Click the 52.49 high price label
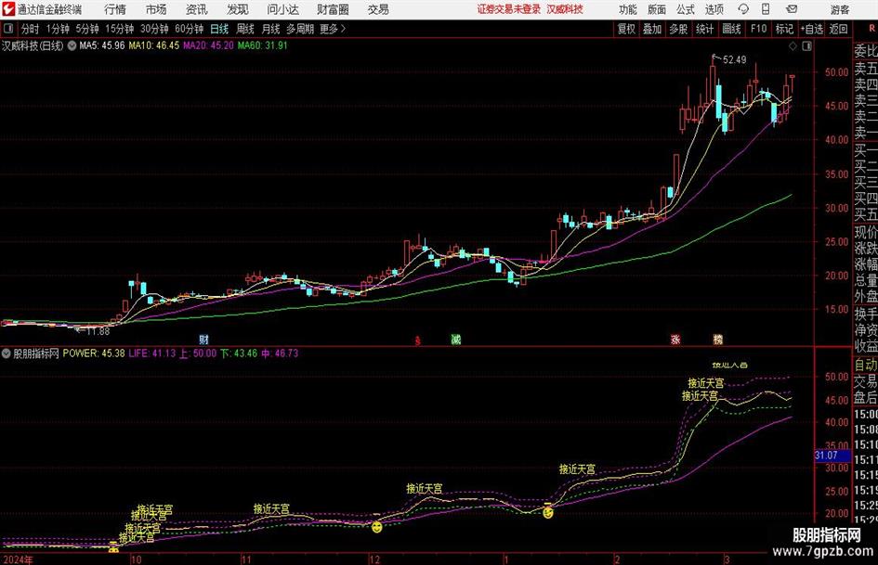 735,60
